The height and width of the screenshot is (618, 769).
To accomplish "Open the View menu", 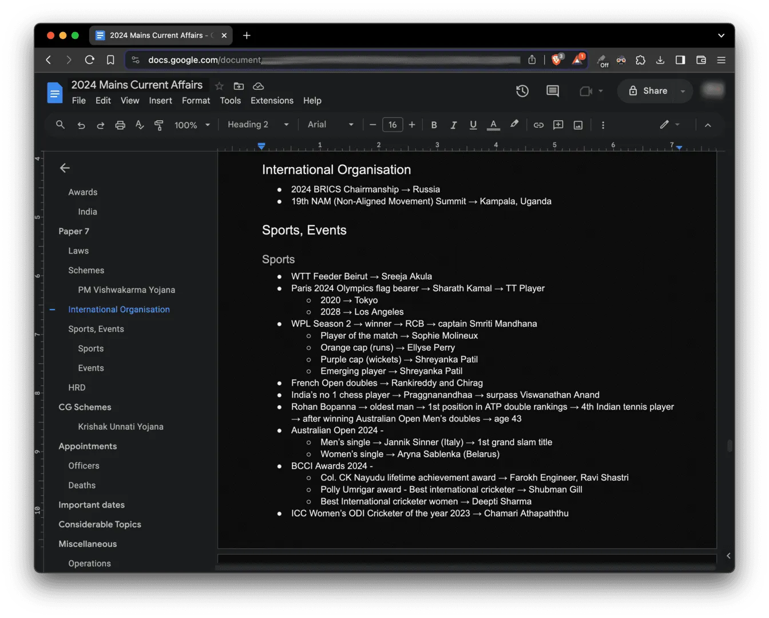I will click(130, 101).
